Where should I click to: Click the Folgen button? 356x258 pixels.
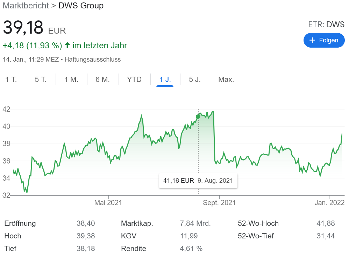click(x=324, y=40)
